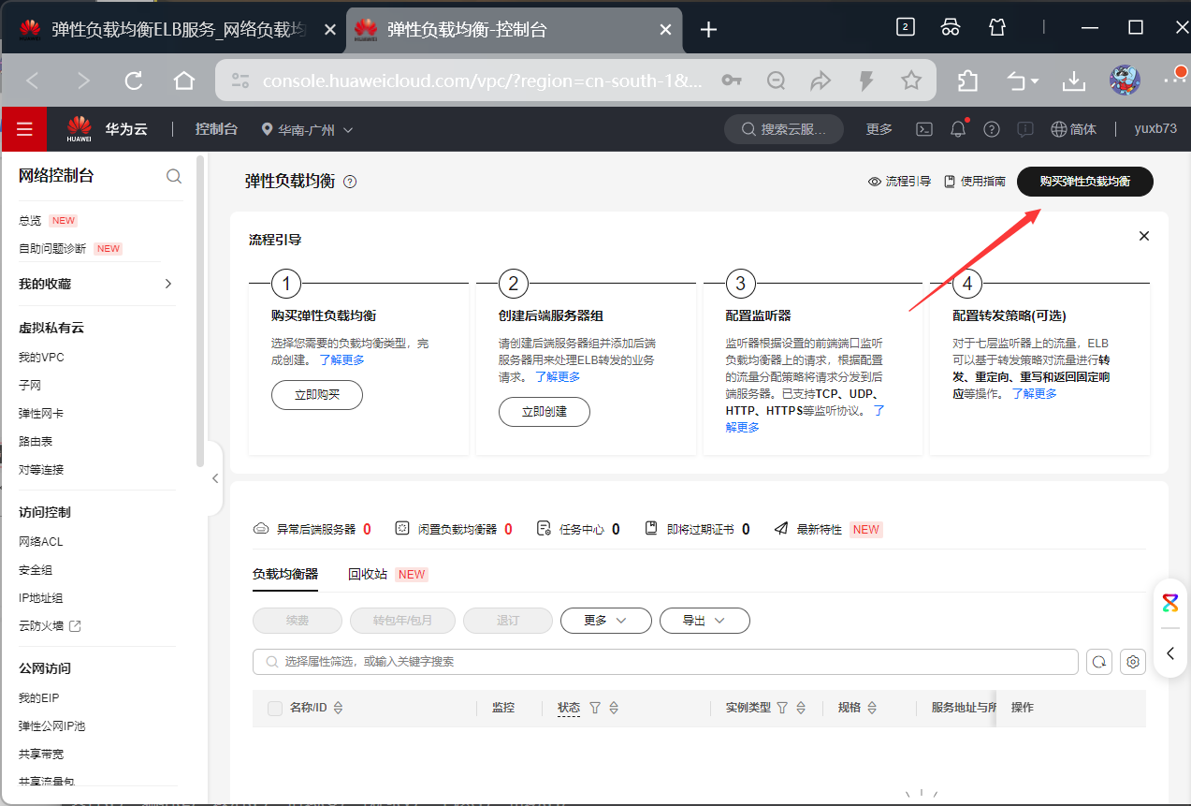This screenshot has height=806, width=1191.
Task: Select 网络ACL in sidebar
Action: point(41,542)
